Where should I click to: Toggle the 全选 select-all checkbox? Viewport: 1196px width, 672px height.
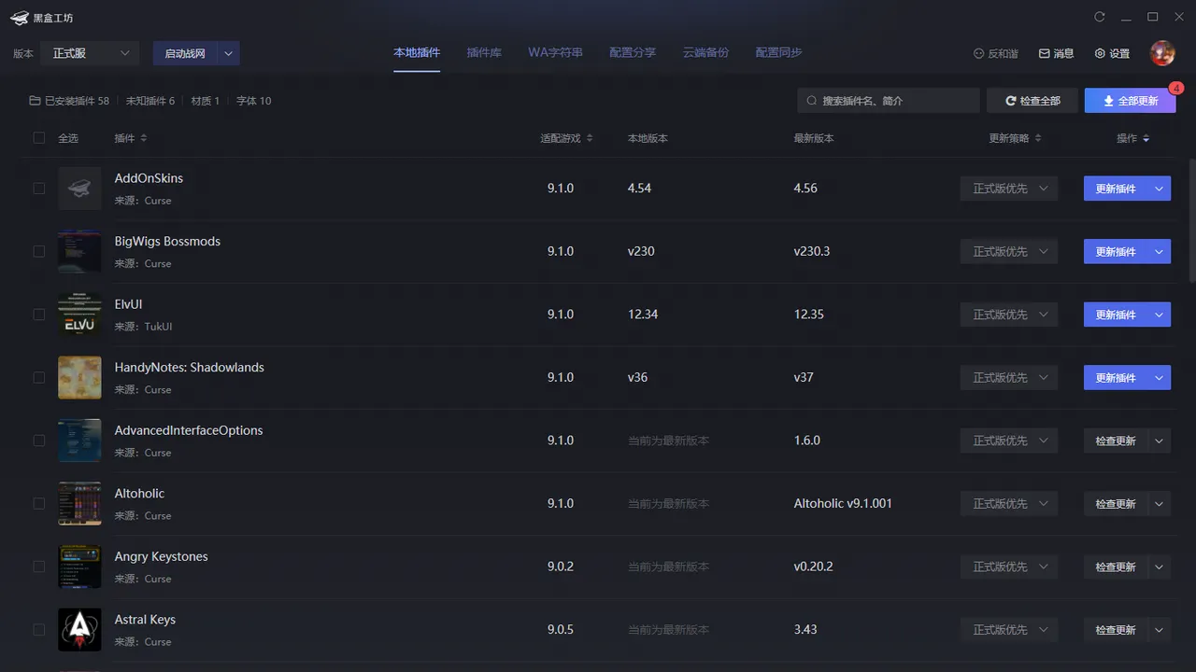(x=38, y=138)
